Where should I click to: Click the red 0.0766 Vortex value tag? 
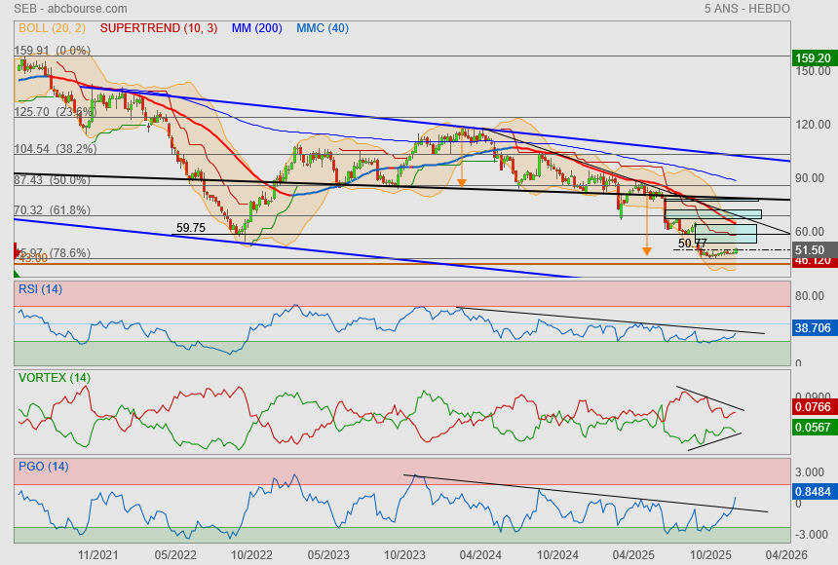tap(813, 406)
